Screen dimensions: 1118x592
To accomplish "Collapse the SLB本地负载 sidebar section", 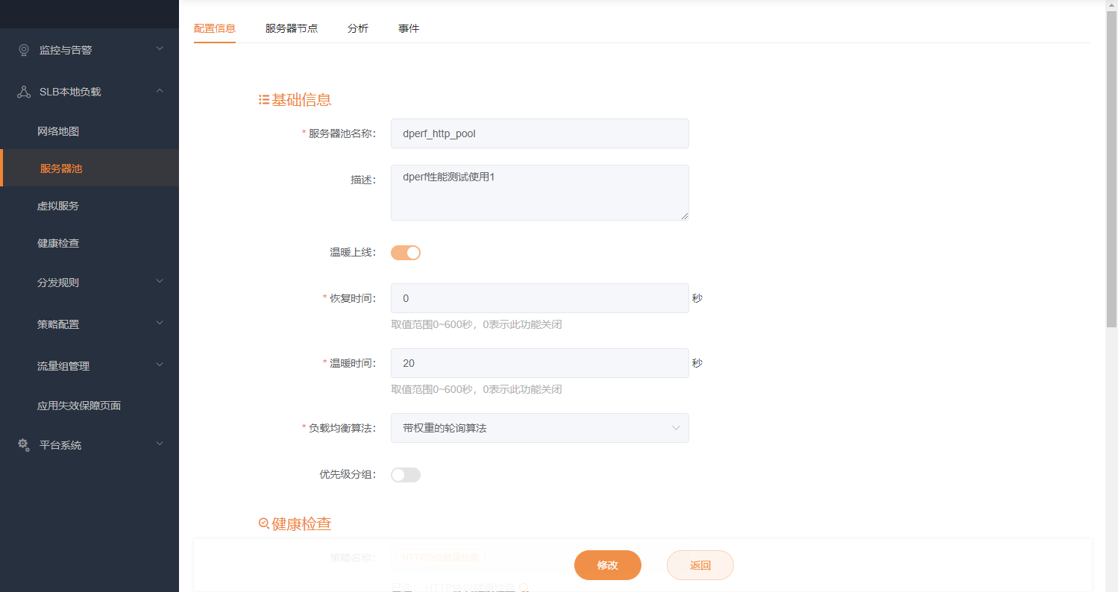I will (x=159, y=91).
